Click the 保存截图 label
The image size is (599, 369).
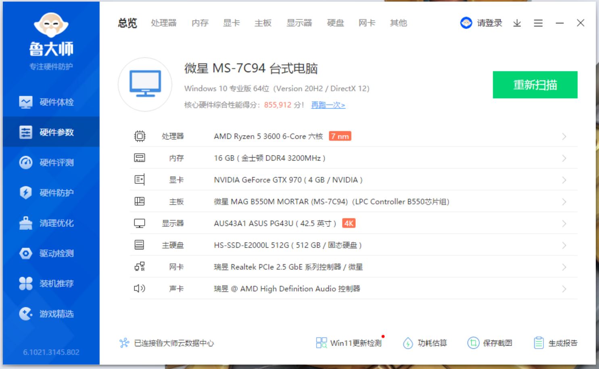coord(498,343)
